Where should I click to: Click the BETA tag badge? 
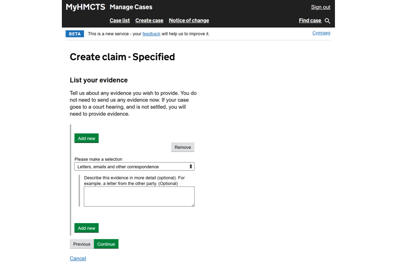coord(75,34)
